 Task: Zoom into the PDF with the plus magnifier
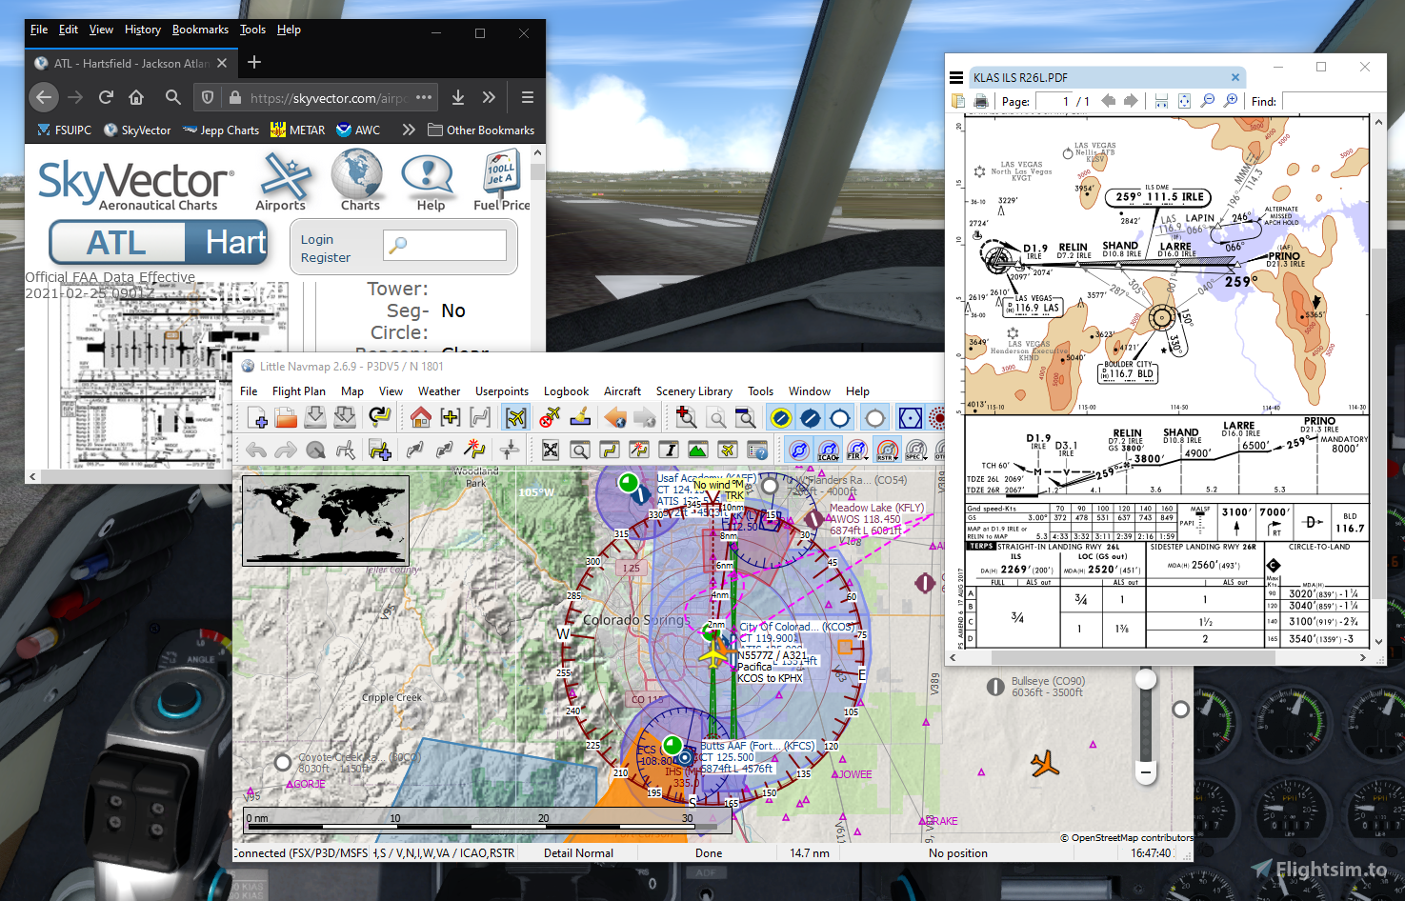[x=1230, y=101]
